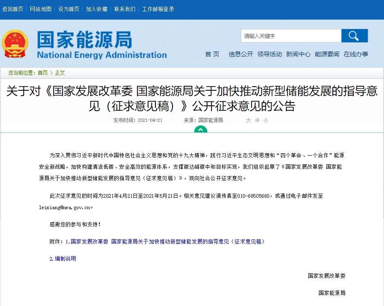Click breadcrumb 首页 link

(43, 73)
